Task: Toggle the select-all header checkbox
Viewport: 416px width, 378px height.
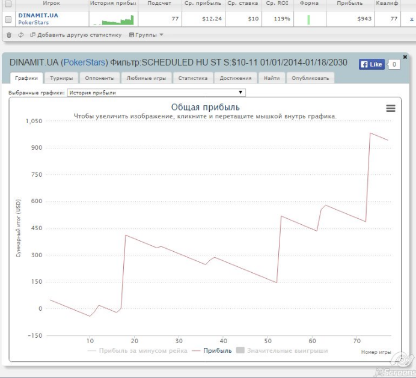Action: [x=8, y=4]
